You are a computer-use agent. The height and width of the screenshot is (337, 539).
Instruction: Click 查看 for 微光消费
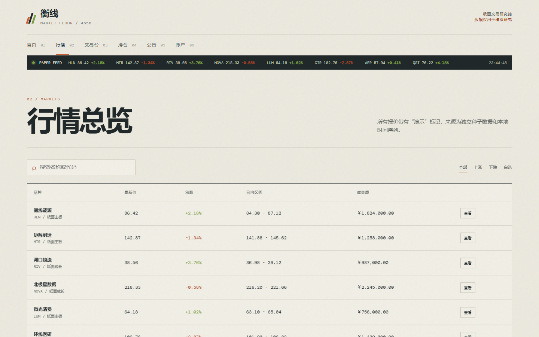pyautogui.click(x=468, y=312)
